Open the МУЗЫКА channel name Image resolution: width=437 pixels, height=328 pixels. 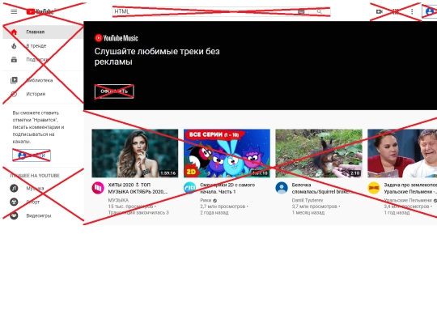coord(118,200)
